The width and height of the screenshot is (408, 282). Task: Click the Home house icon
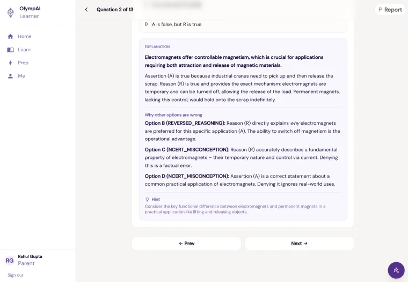(10, 36)
